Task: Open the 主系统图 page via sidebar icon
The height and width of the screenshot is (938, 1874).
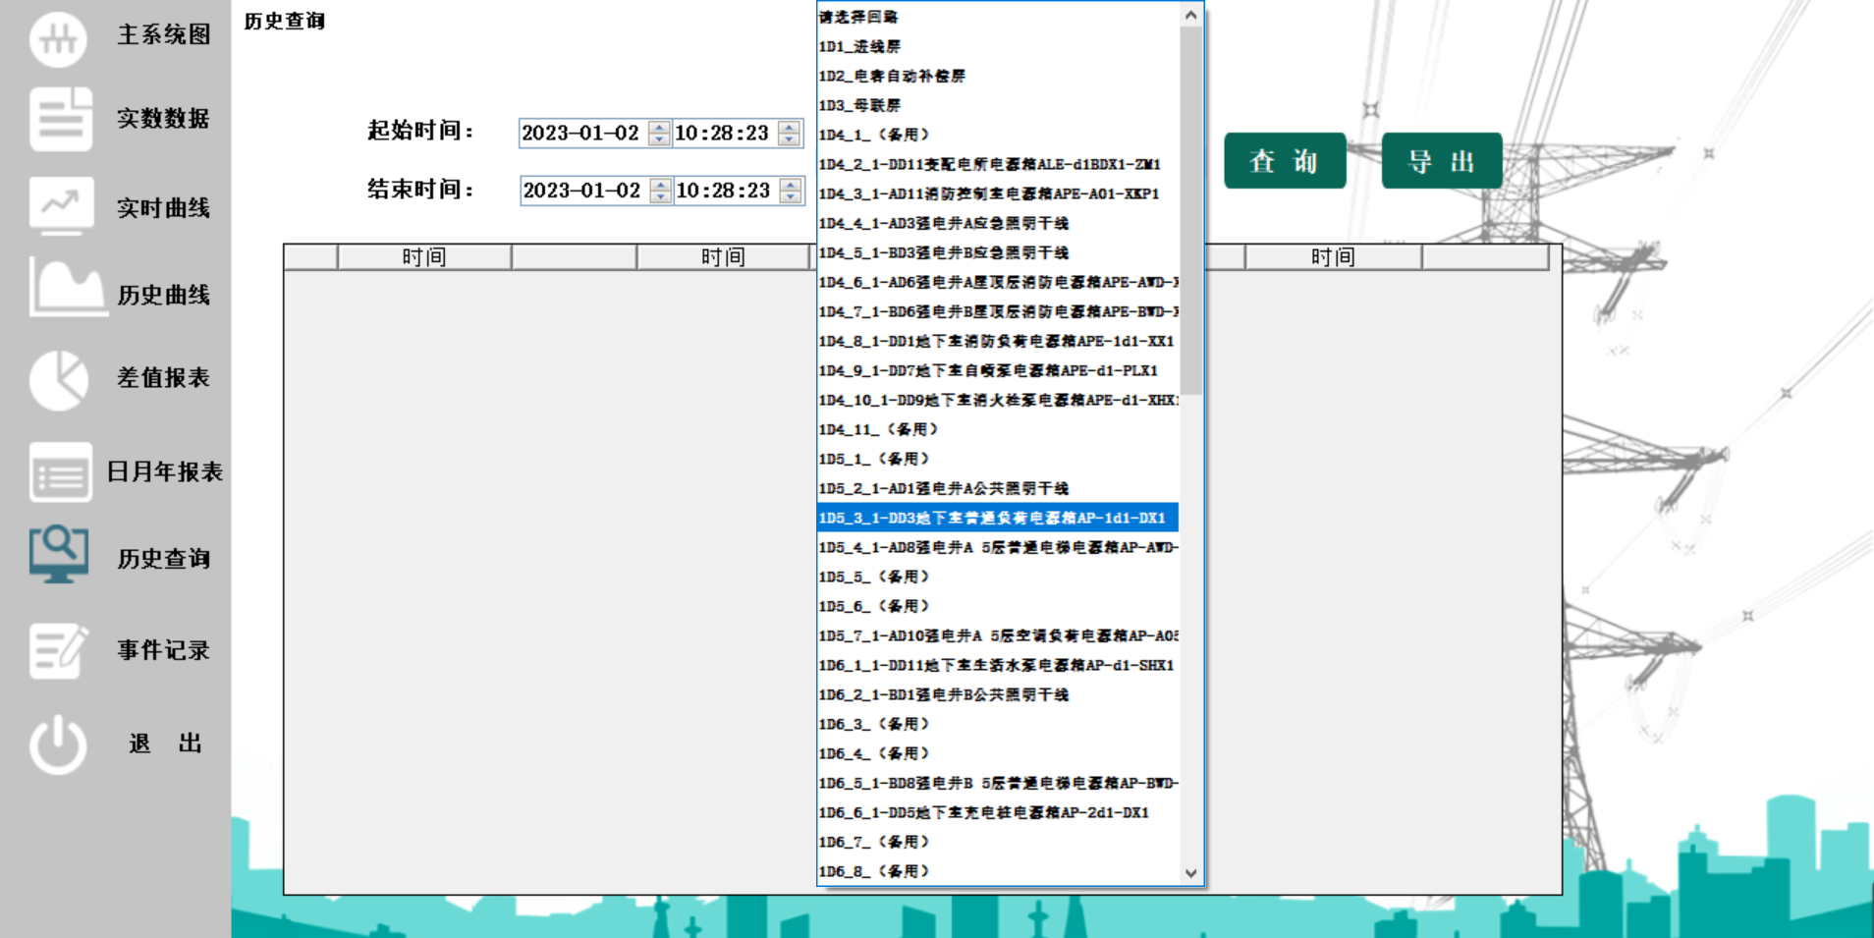Action: tap(59, 39)
